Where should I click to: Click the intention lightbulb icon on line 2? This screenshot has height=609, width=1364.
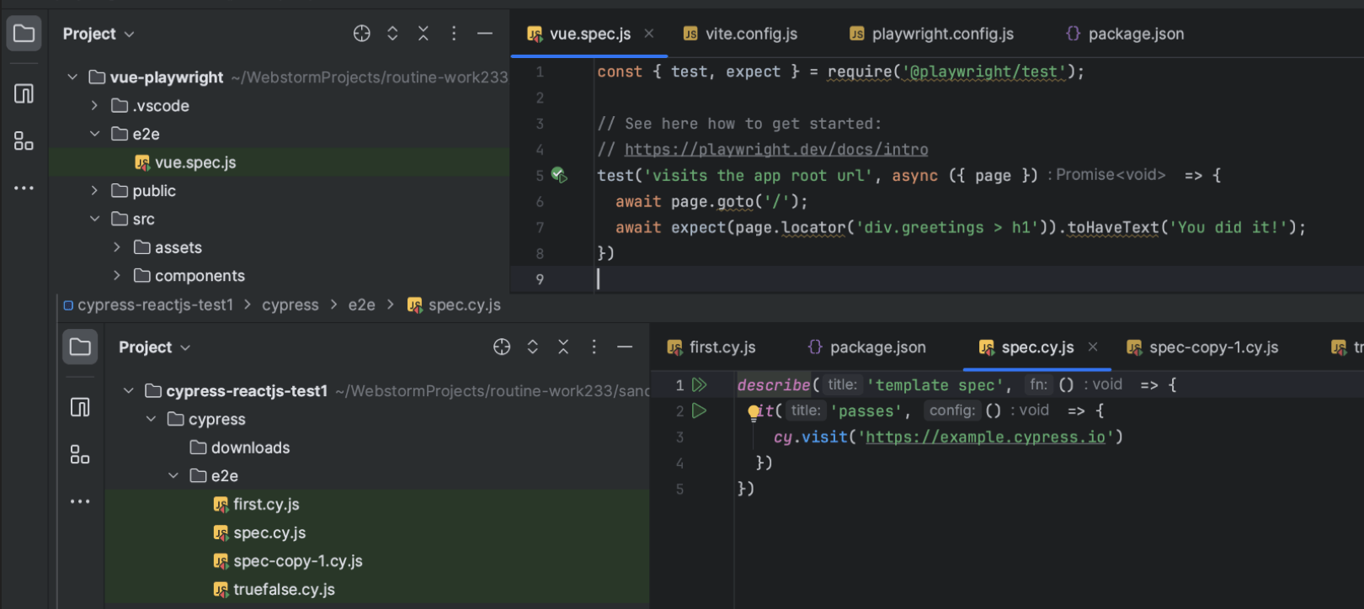[x=754, y=411]
